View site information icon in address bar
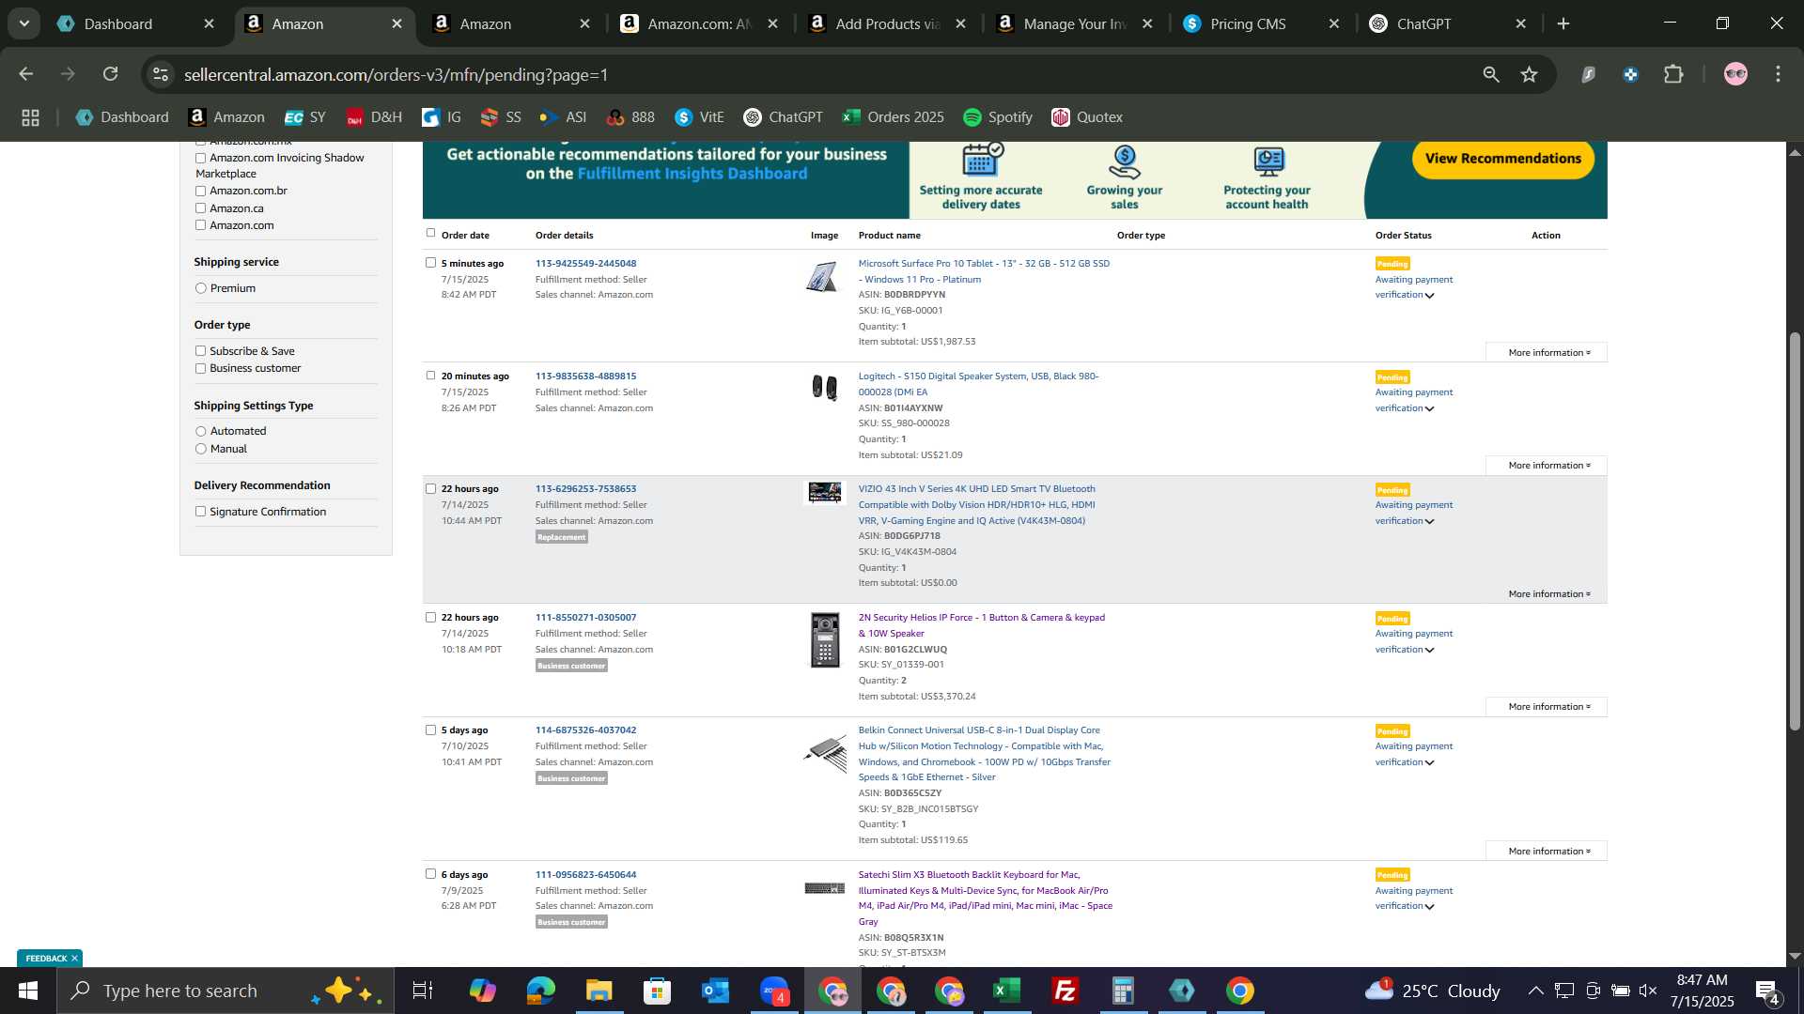 pos(161,74)
